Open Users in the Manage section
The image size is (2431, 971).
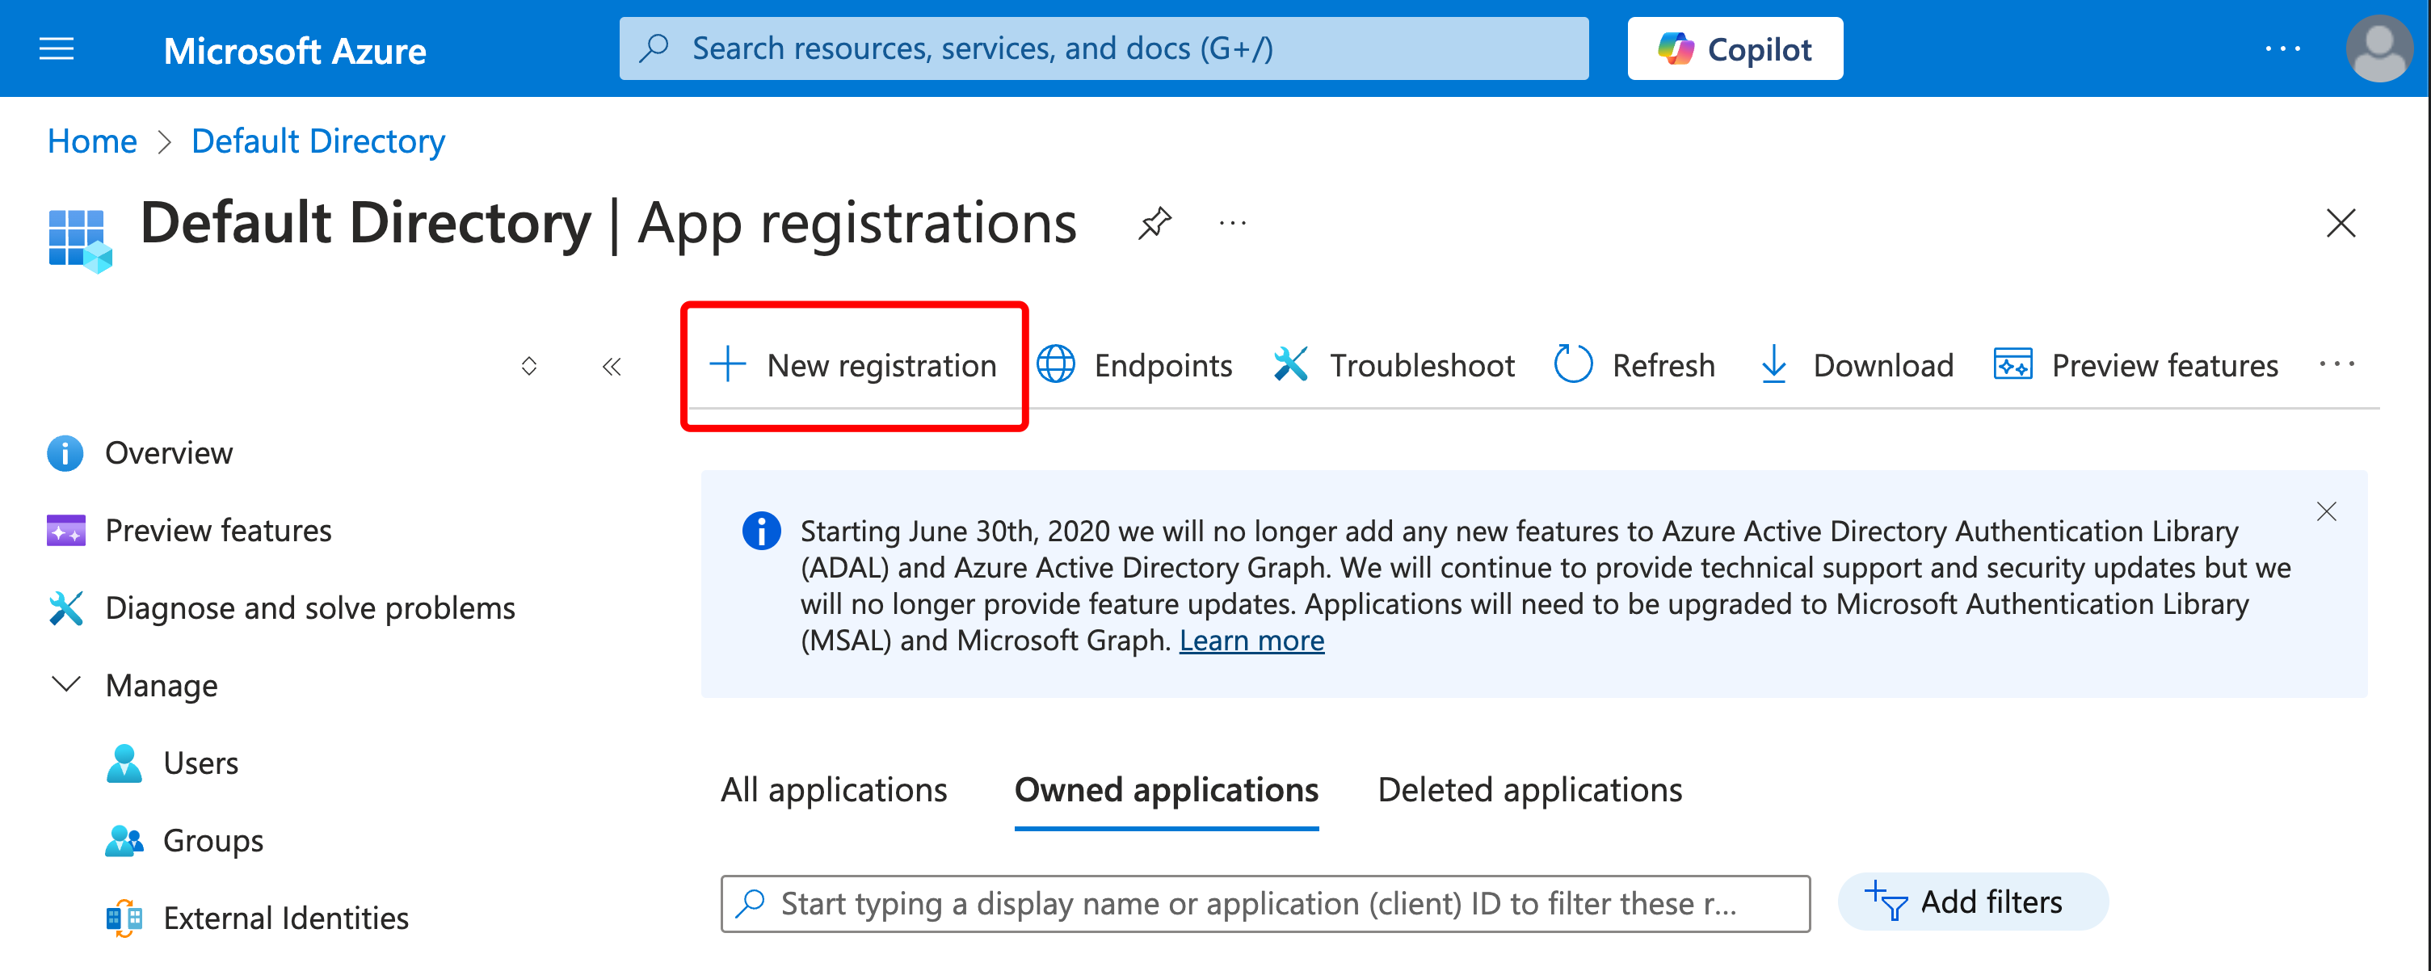(x=200, y=763)
